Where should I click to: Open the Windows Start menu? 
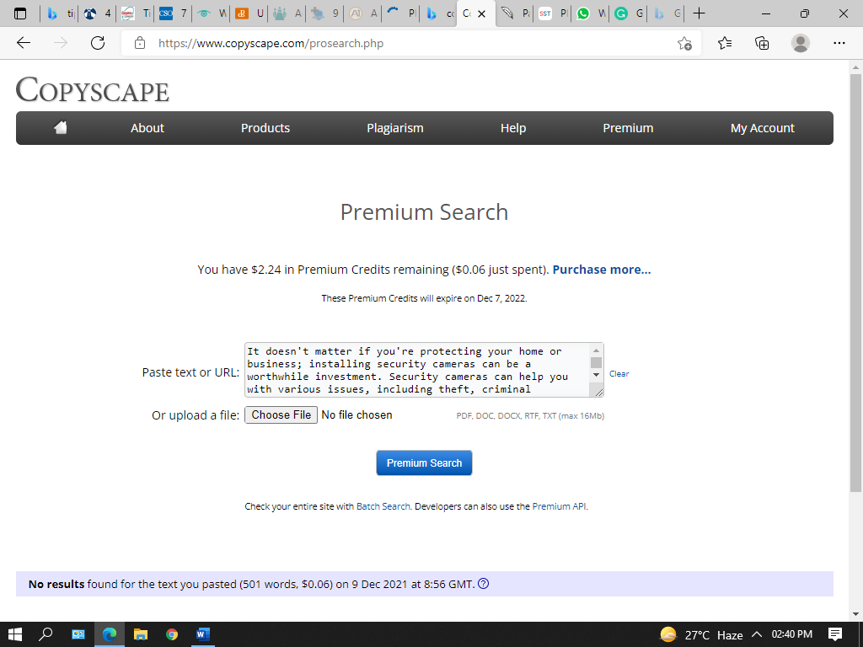15,634
